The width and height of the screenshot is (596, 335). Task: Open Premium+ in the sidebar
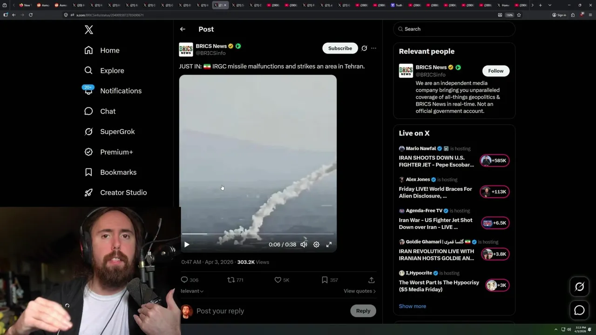[108, 152]
